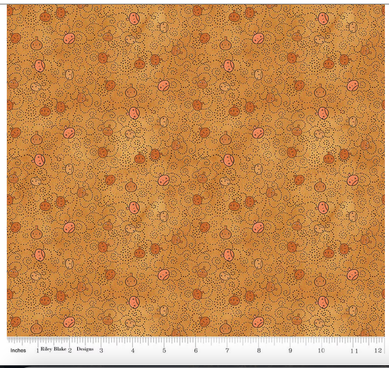Click the number 4 on the ruler

[133, 350]
